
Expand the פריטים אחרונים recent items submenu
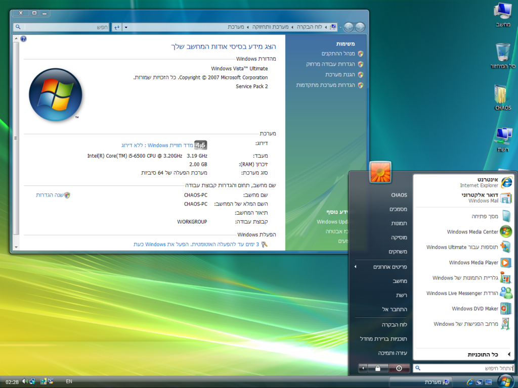coord(381,267)
